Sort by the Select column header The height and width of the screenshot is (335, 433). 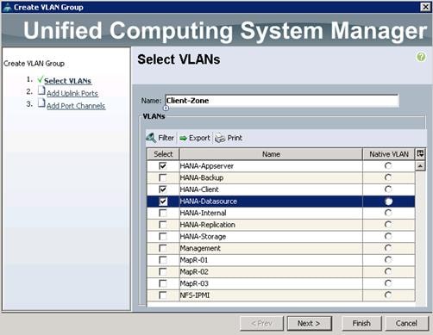pyautogui.click(x=163, y=154)
